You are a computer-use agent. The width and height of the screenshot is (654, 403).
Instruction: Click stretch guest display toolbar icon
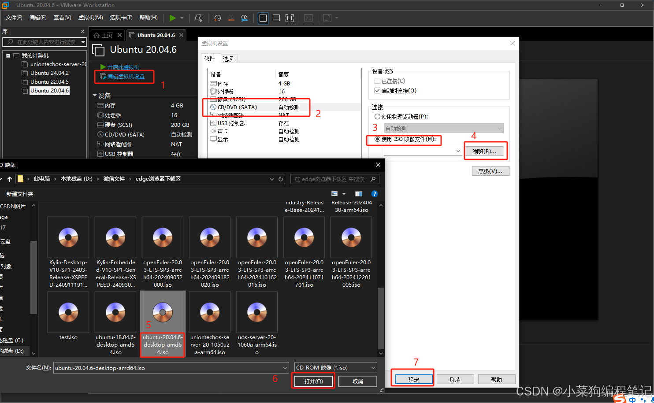[327, 18]
